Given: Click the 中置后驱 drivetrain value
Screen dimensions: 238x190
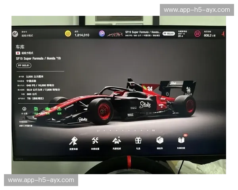Looking at the screenshot, I should tap(31, 81).
